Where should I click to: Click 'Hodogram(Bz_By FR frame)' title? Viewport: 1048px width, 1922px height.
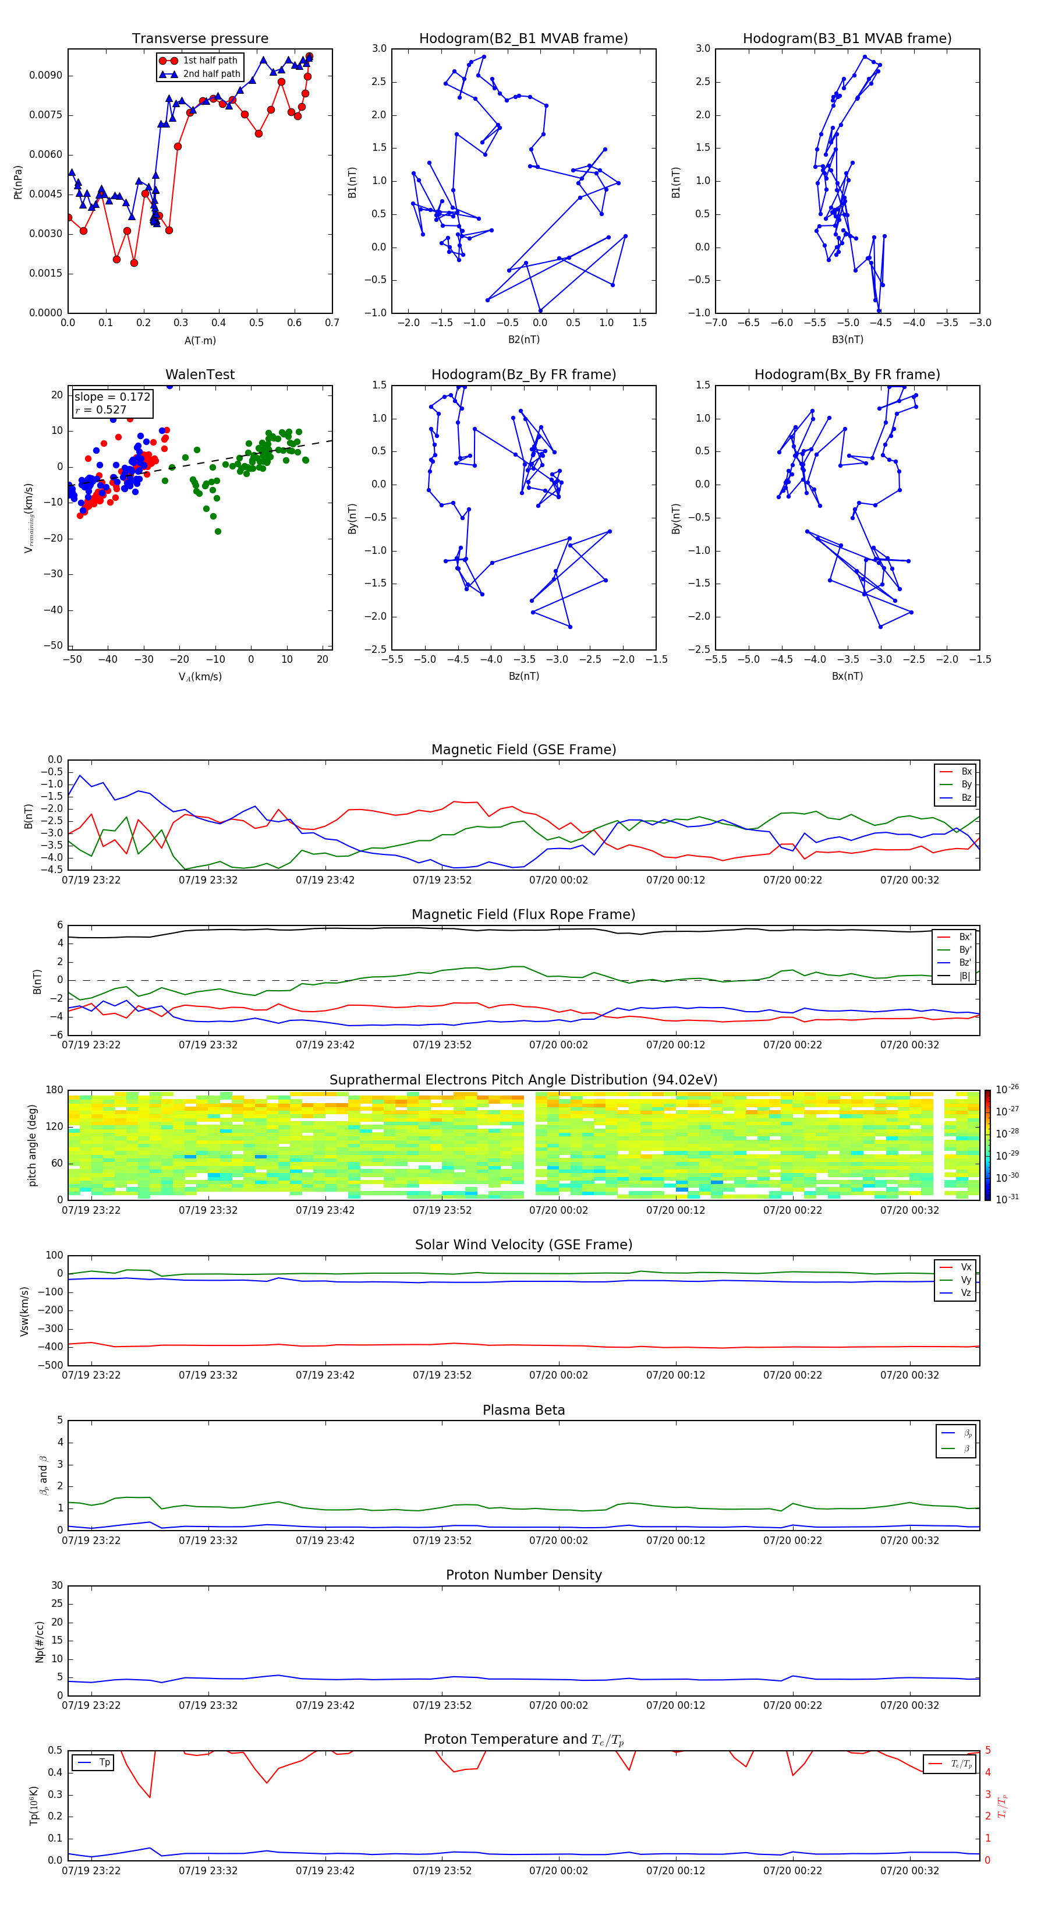click(x=523, y=374)
